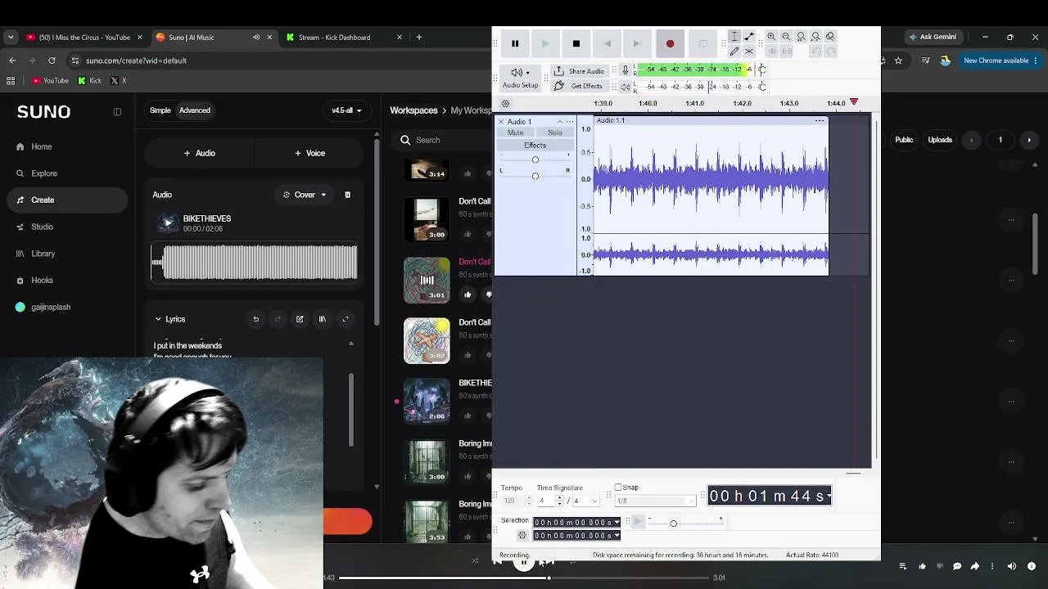The height and width of the screenshot is (589, 1048).
Task: Open the YouTube bookmark
Action: click(50, 80)
